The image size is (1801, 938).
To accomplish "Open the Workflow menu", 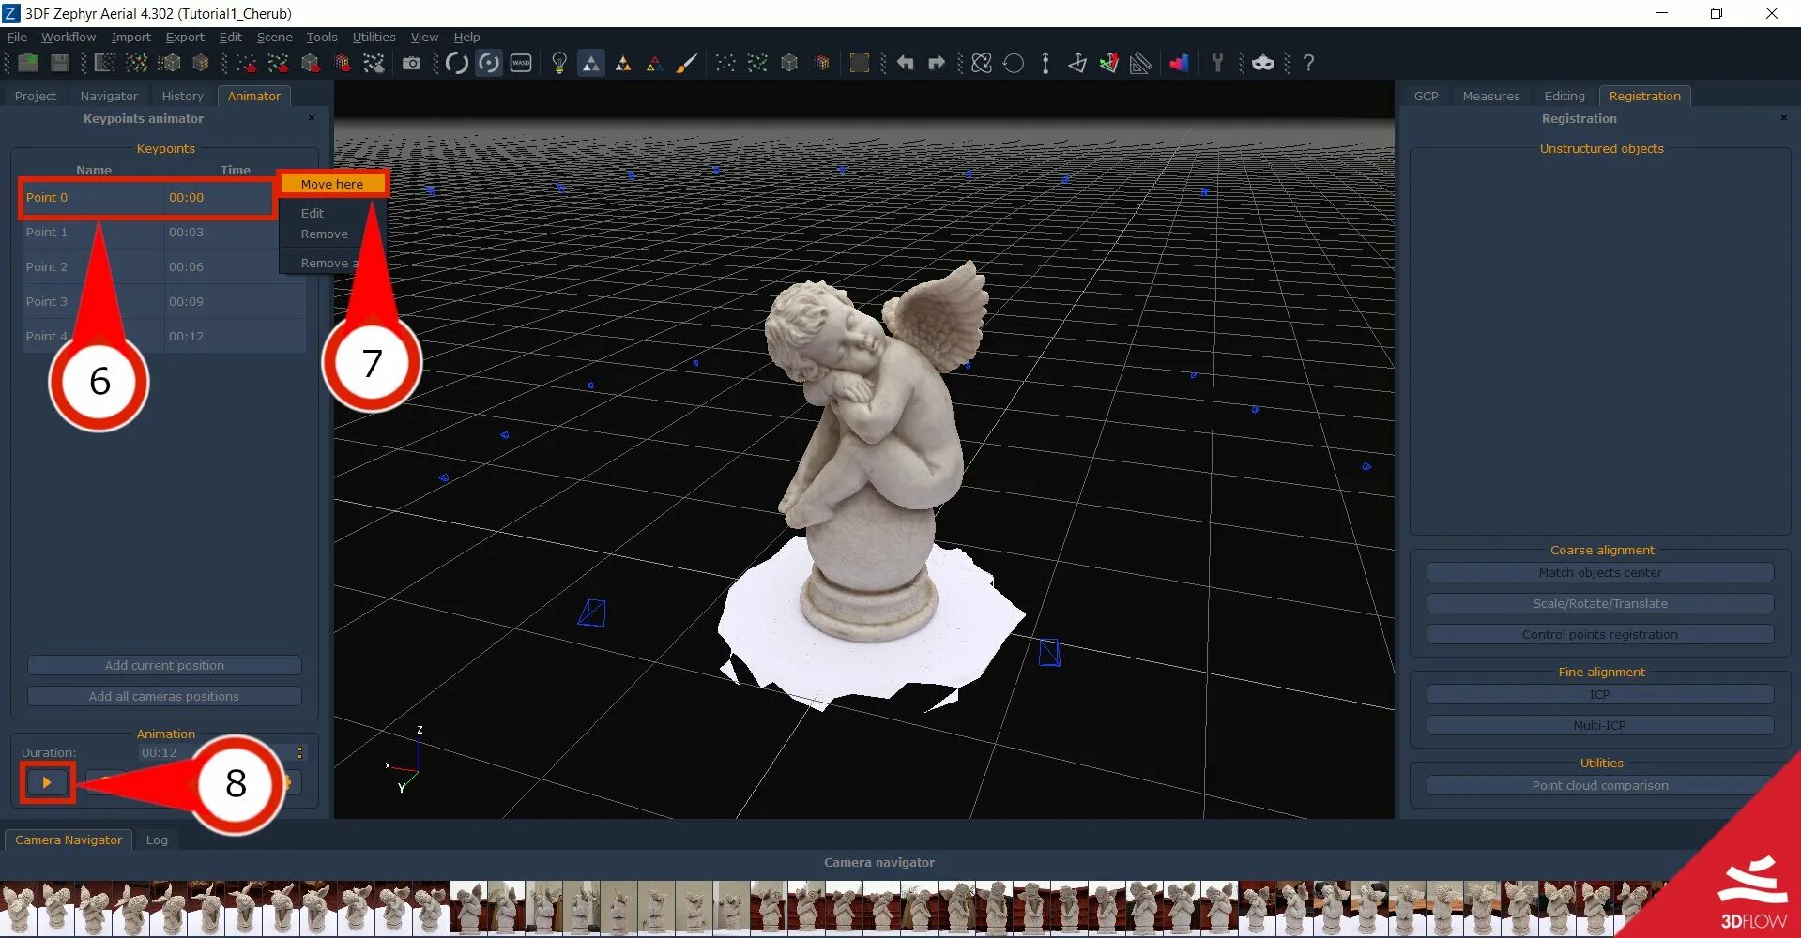I will [69, 37].
